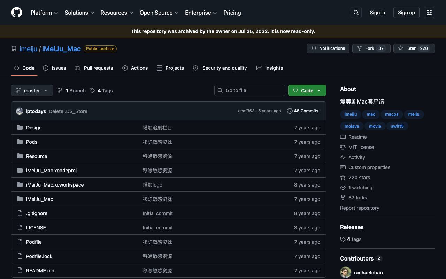The image size is (446, 279).
Task: Click the Readme book icon
Action: pos(343,137)
